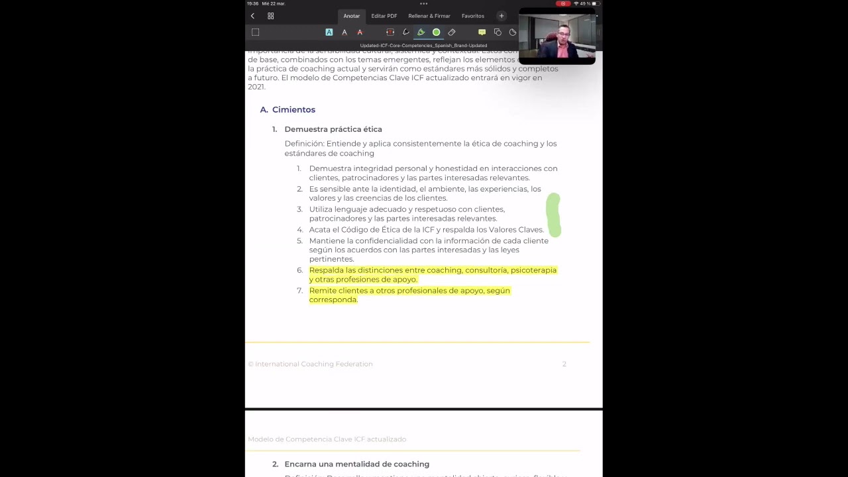Tap the red screen recording indicator

point(563,3)
